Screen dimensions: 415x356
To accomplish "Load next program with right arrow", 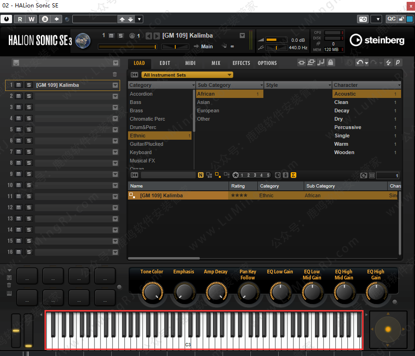I will tap(157, 36).
